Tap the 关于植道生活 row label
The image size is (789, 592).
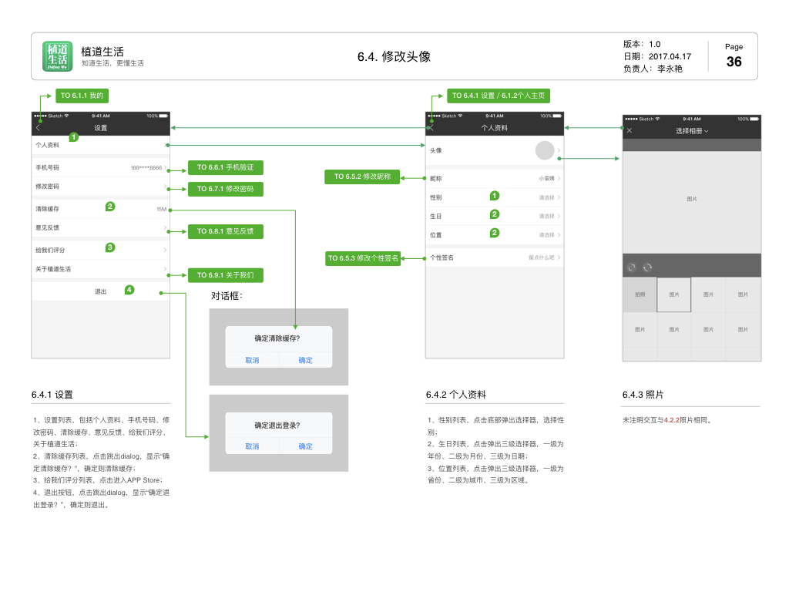pyautogui.click(x=53, y=269)
